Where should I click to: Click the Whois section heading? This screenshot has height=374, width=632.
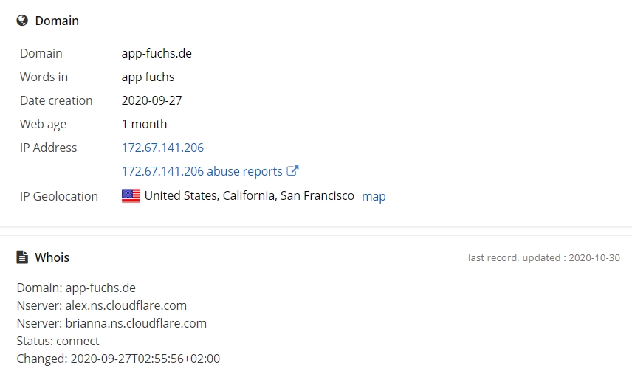(x=52, y=257)
